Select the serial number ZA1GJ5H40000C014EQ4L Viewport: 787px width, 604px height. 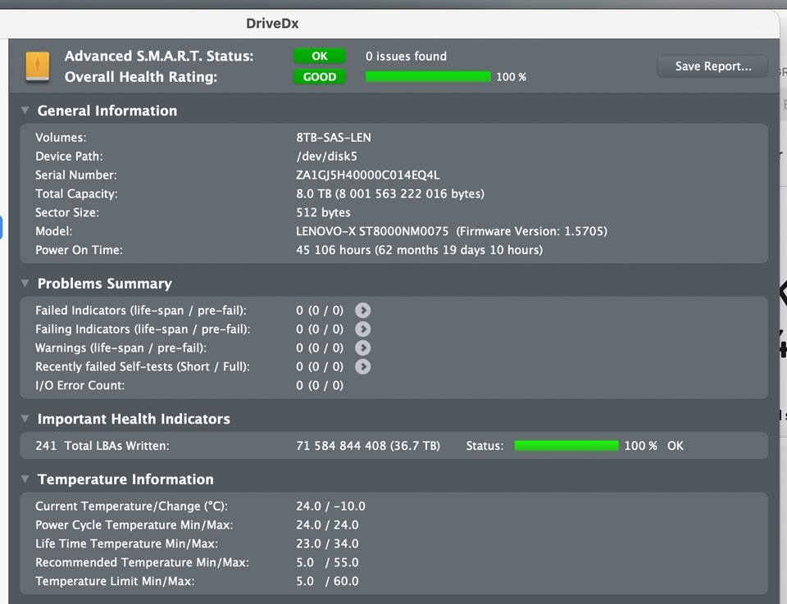pos(368,175)
